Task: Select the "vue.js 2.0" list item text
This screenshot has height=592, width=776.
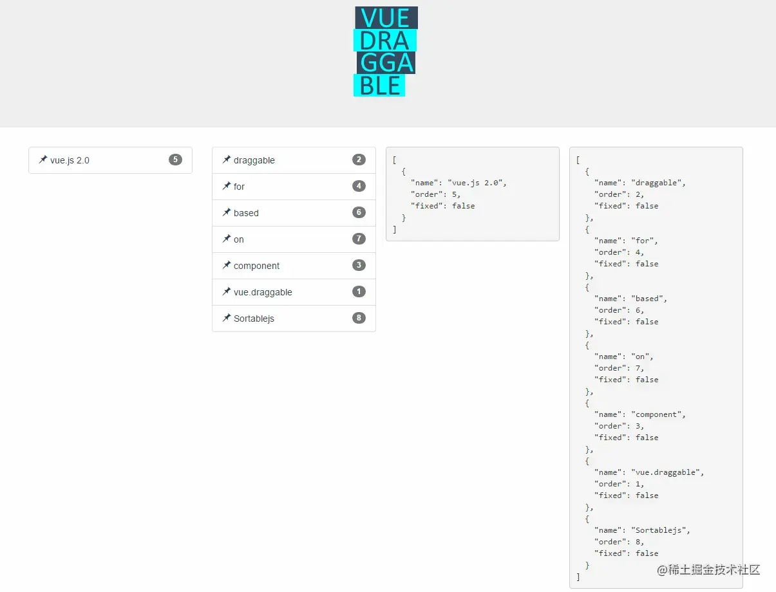Action: pyautogui.click(x=70, y=160)
